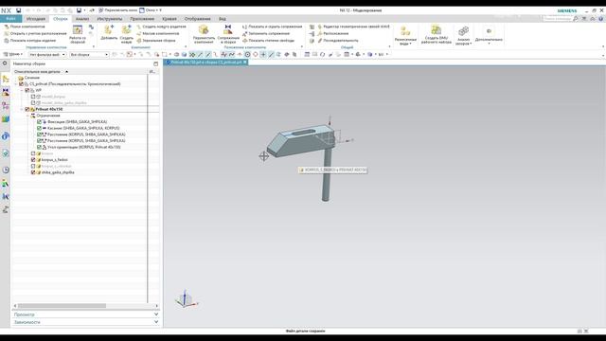Toggle the WP node checkbox
The width and height of the screenshot is (606, 341).
(27, 91)
